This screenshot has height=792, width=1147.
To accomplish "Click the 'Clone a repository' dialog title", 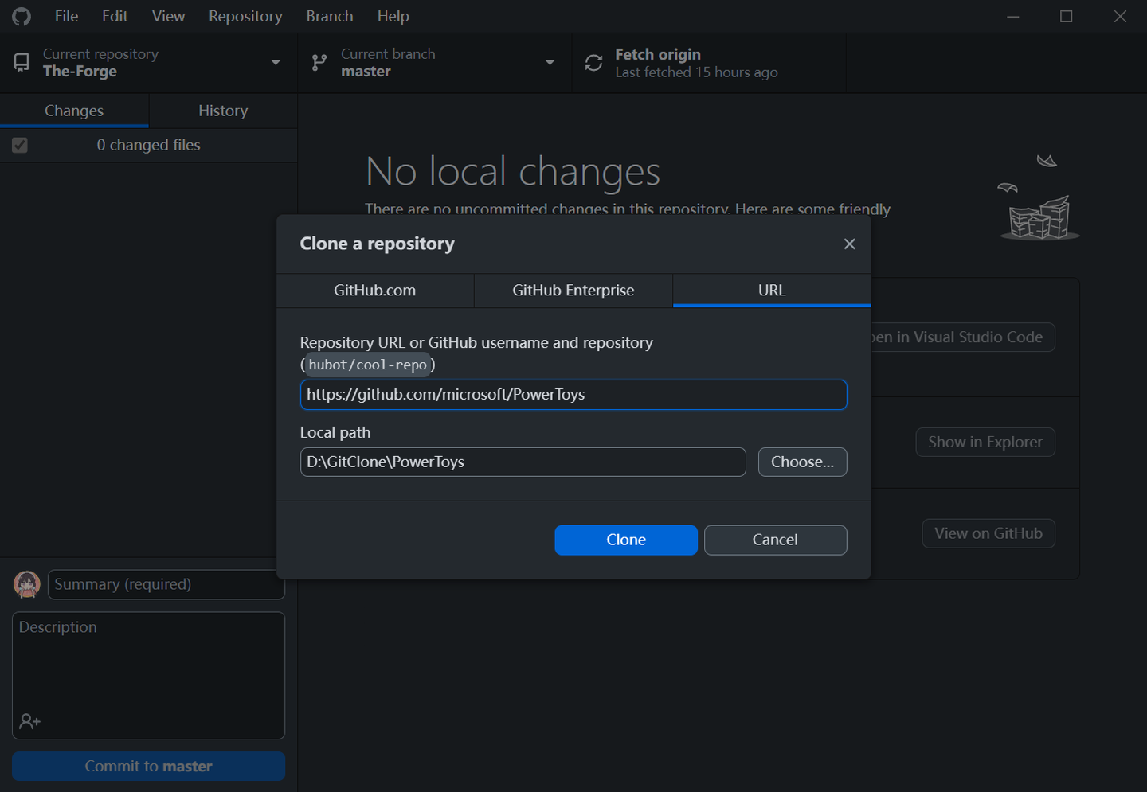I will (377, 244).
